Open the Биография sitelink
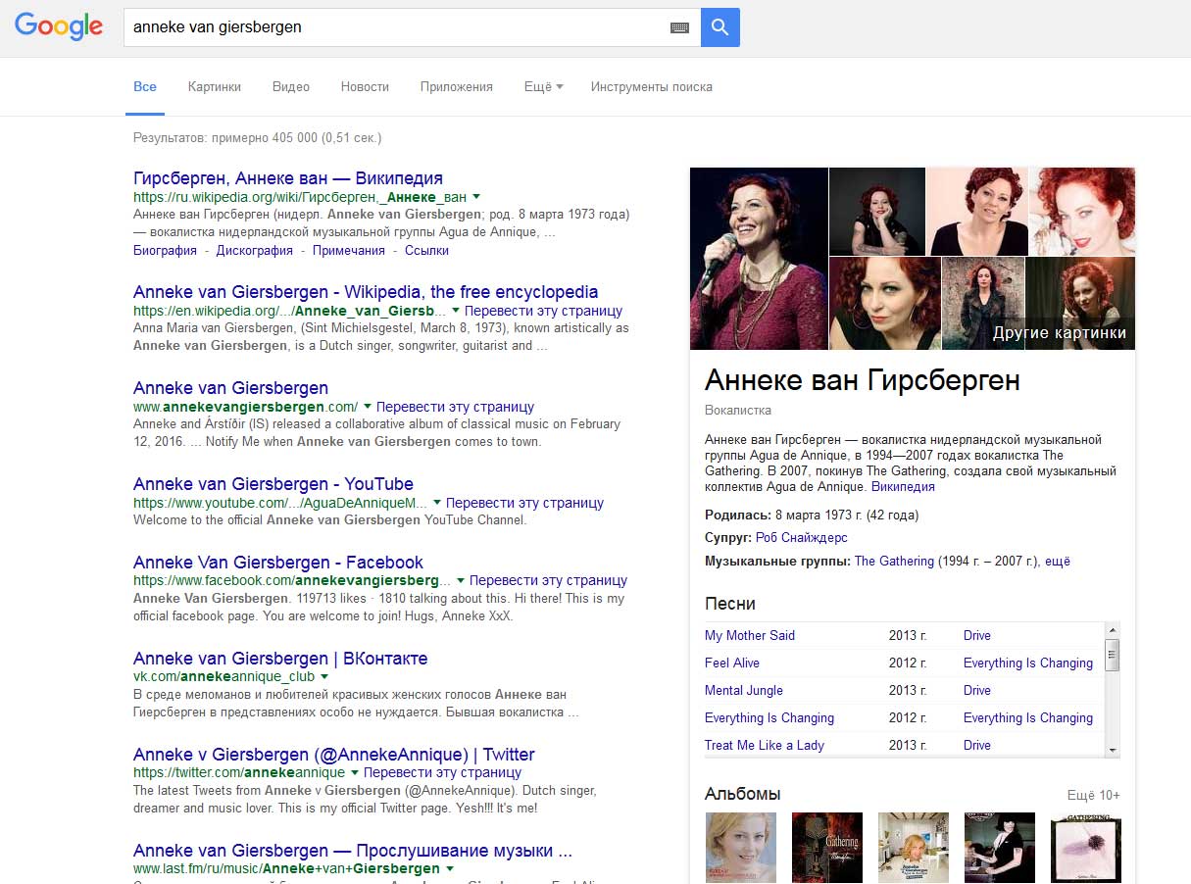This screenshot has height=884, width=1191. (165, 250)
